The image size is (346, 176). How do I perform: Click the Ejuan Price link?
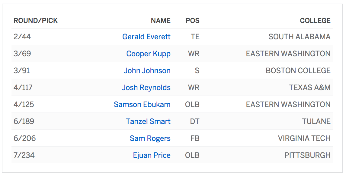click(x=152, y=155)
